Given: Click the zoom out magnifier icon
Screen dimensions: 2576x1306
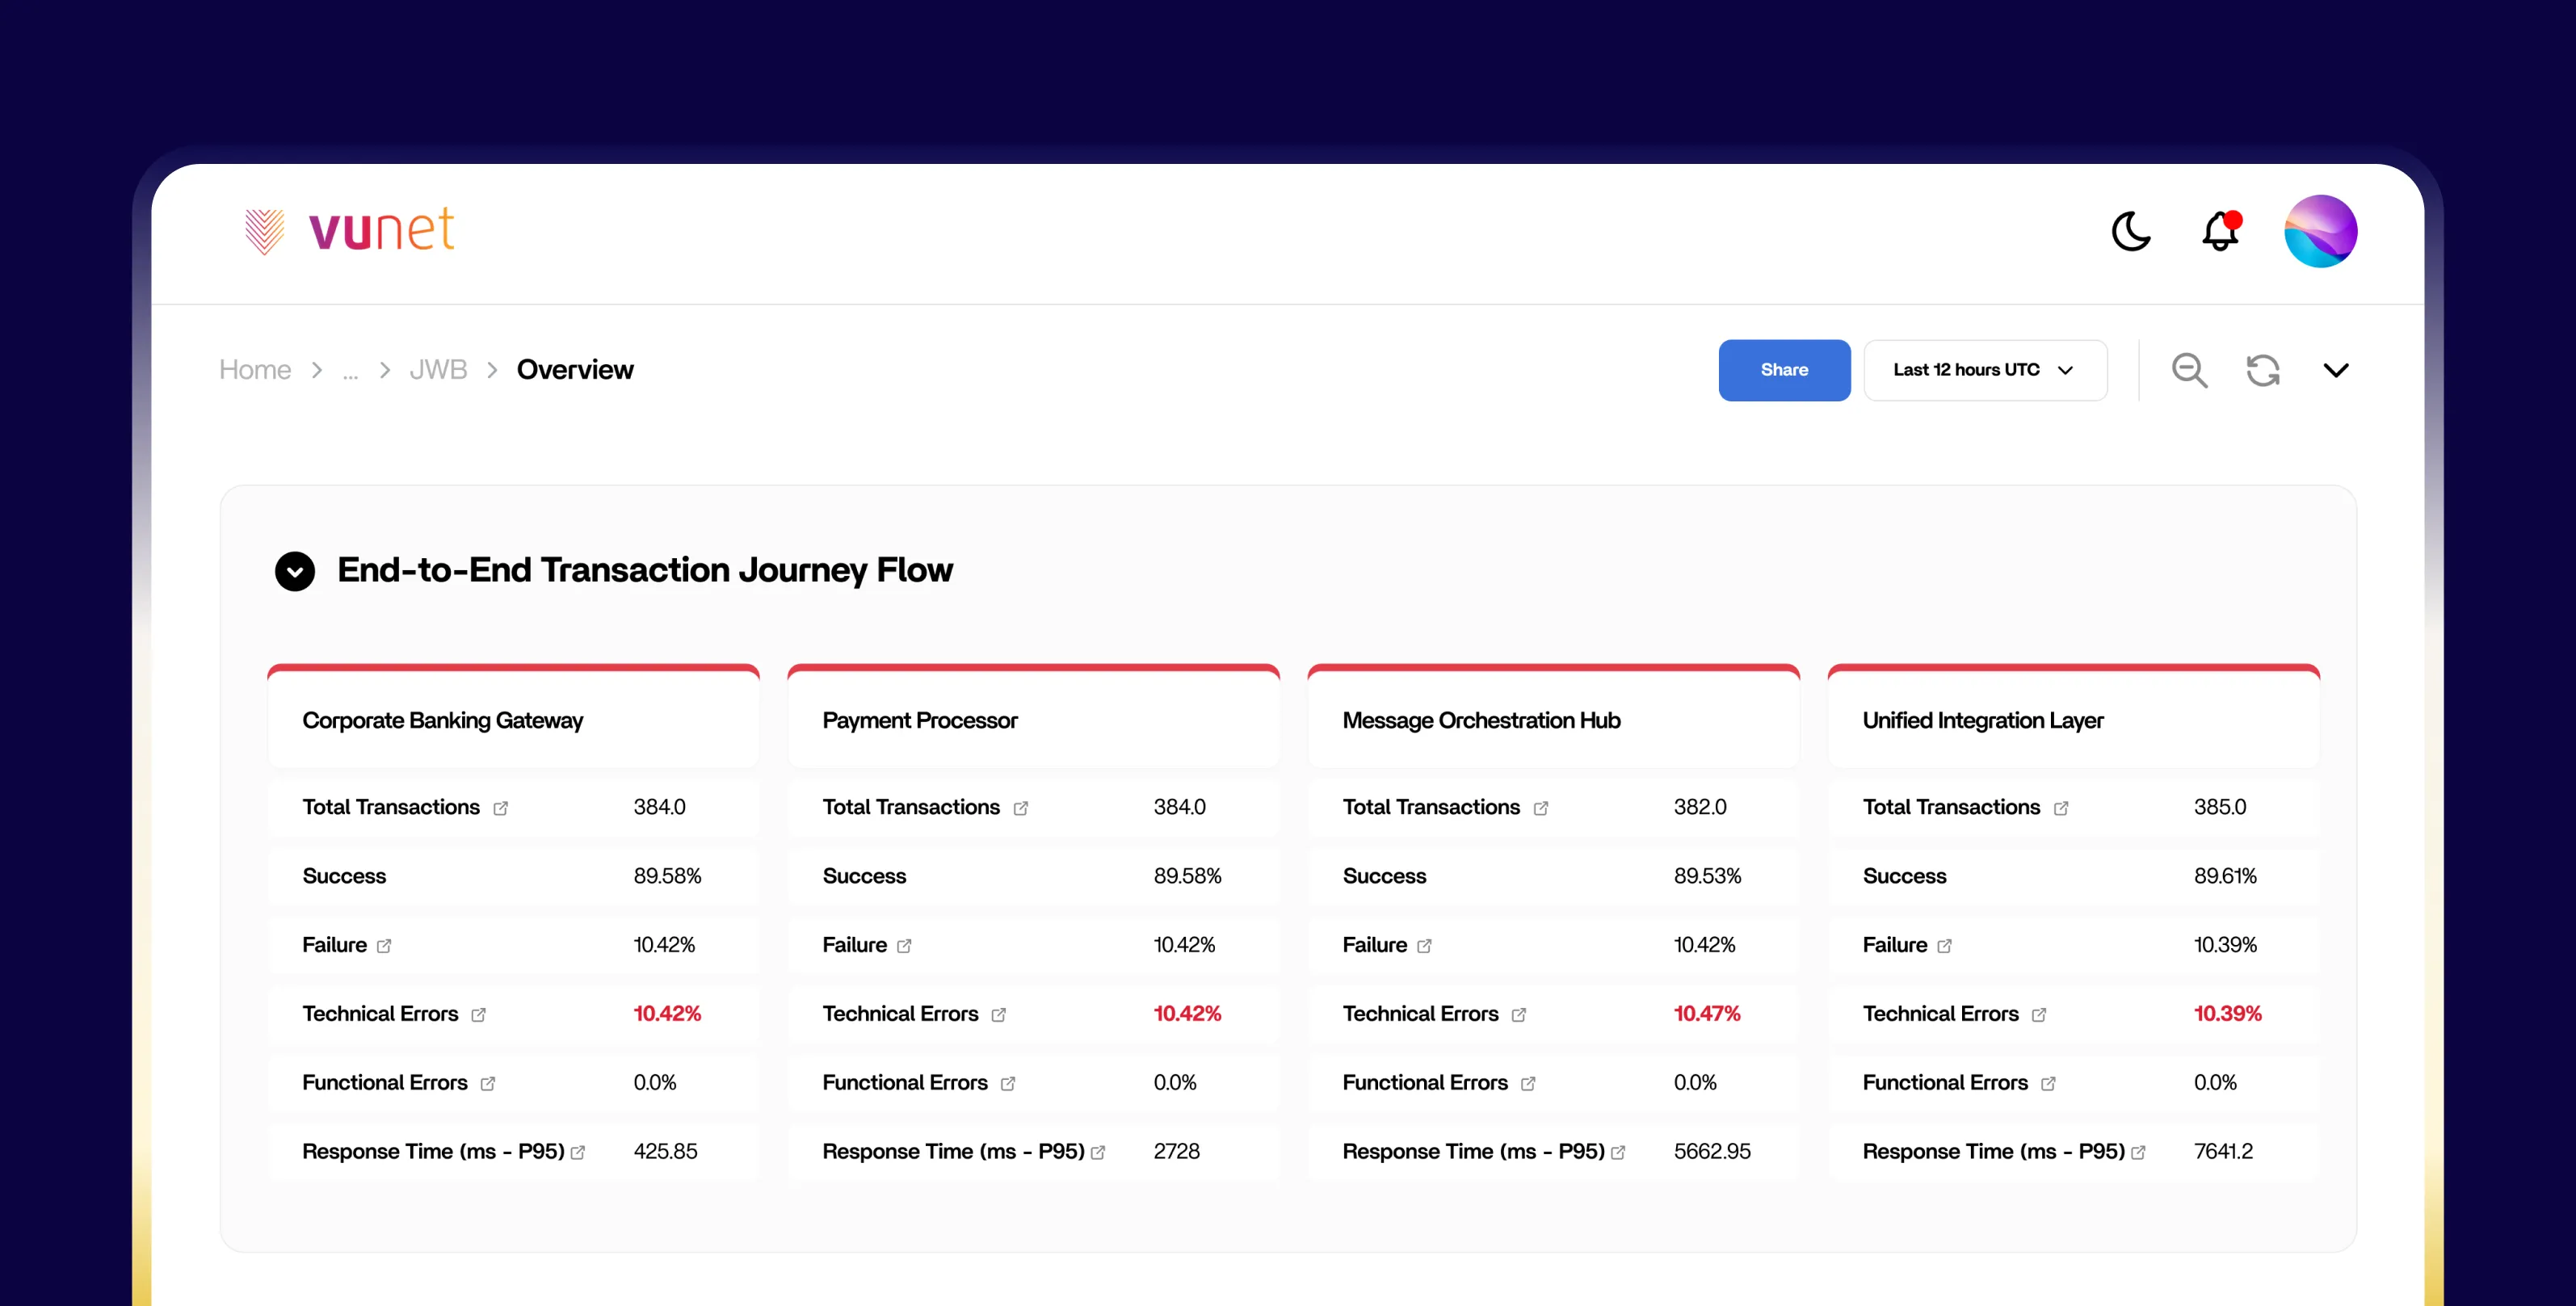Looking at the screenshot, I should click(2189, 370).
